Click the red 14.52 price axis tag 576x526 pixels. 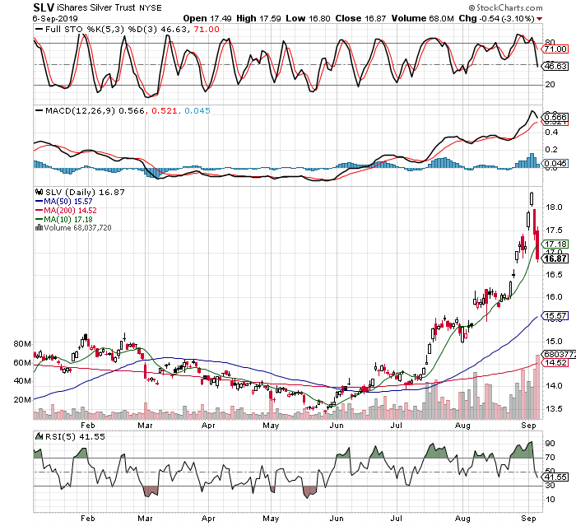tap(555, 363)
